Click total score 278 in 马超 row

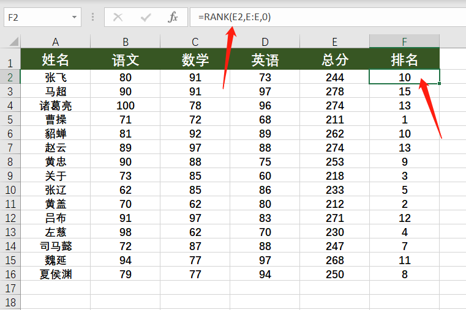point(334,91)
